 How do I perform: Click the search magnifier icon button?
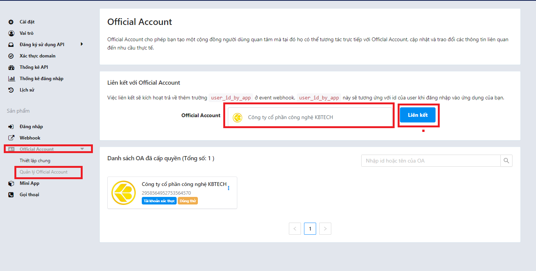point(506,161)
